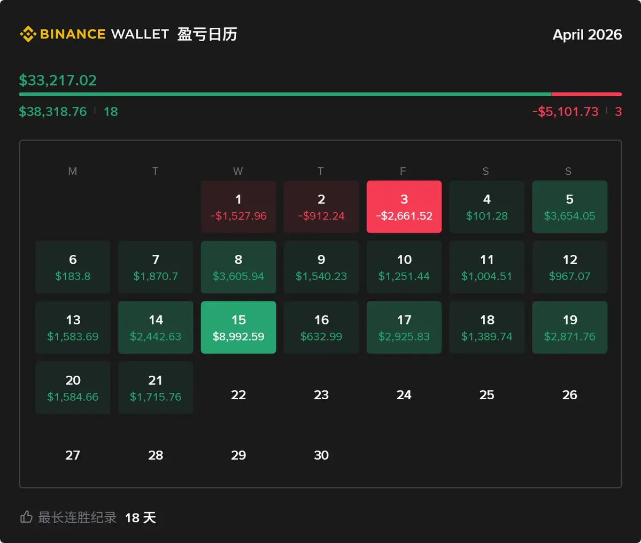
Task: Click the thumbs-up longest streak icon
Action: [x=26, y=517]
